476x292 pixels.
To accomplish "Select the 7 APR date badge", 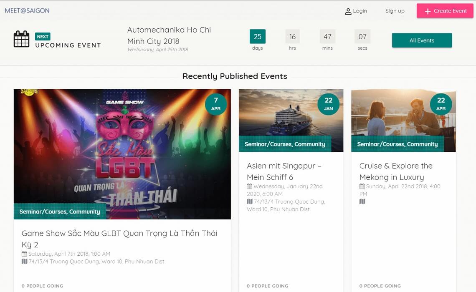I will coord(216,104).
